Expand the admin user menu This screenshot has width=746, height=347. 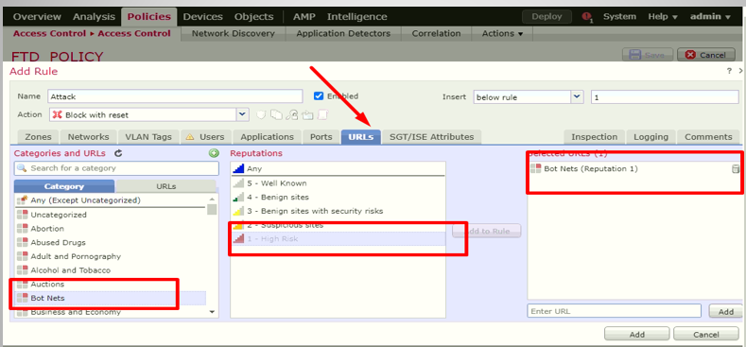(710, 17)
